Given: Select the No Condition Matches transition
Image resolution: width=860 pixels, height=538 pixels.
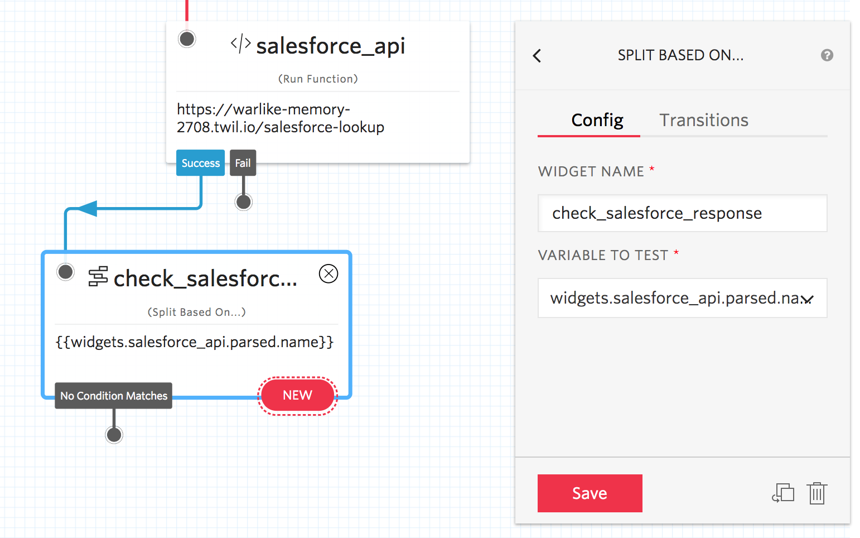Looking at the screenshot, I should tap(113, 396).
